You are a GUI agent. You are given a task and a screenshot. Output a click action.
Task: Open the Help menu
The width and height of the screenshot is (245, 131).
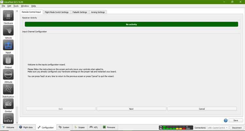[x=34, y=6]
